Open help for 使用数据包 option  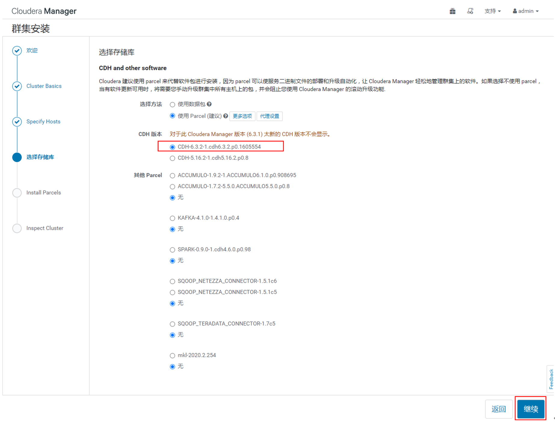[209, 104]
